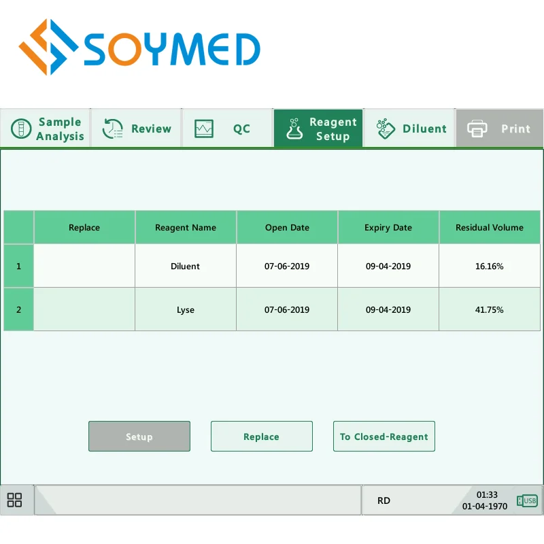The image size is (544, 544).
Task: Click Lyse open date 07-06-2019
Action: click(x=287, y=309)
